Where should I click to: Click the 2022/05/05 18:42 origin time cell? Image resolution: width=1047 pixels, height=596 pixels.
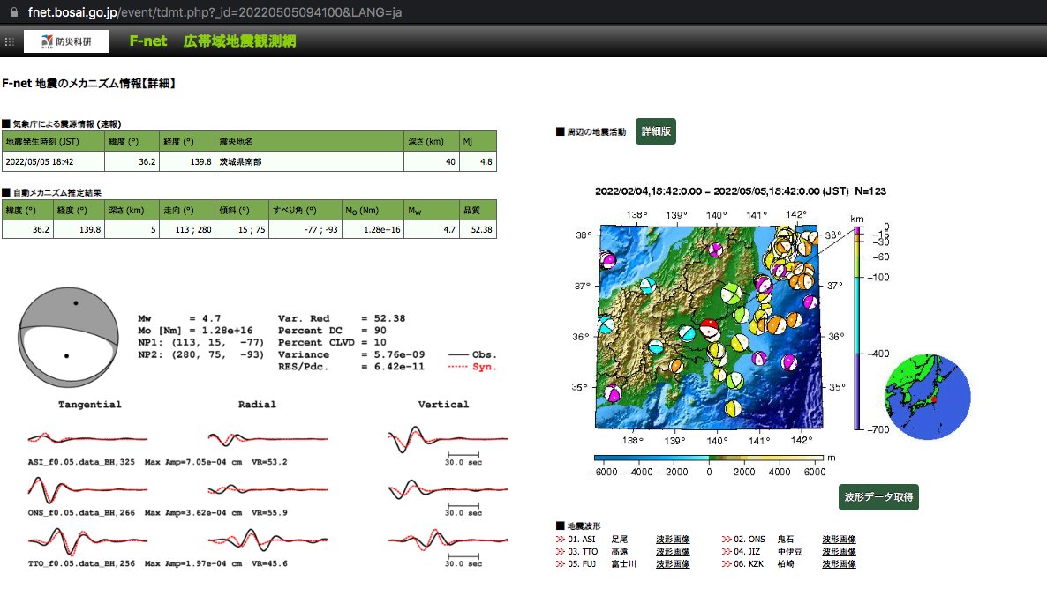(53, 161)
